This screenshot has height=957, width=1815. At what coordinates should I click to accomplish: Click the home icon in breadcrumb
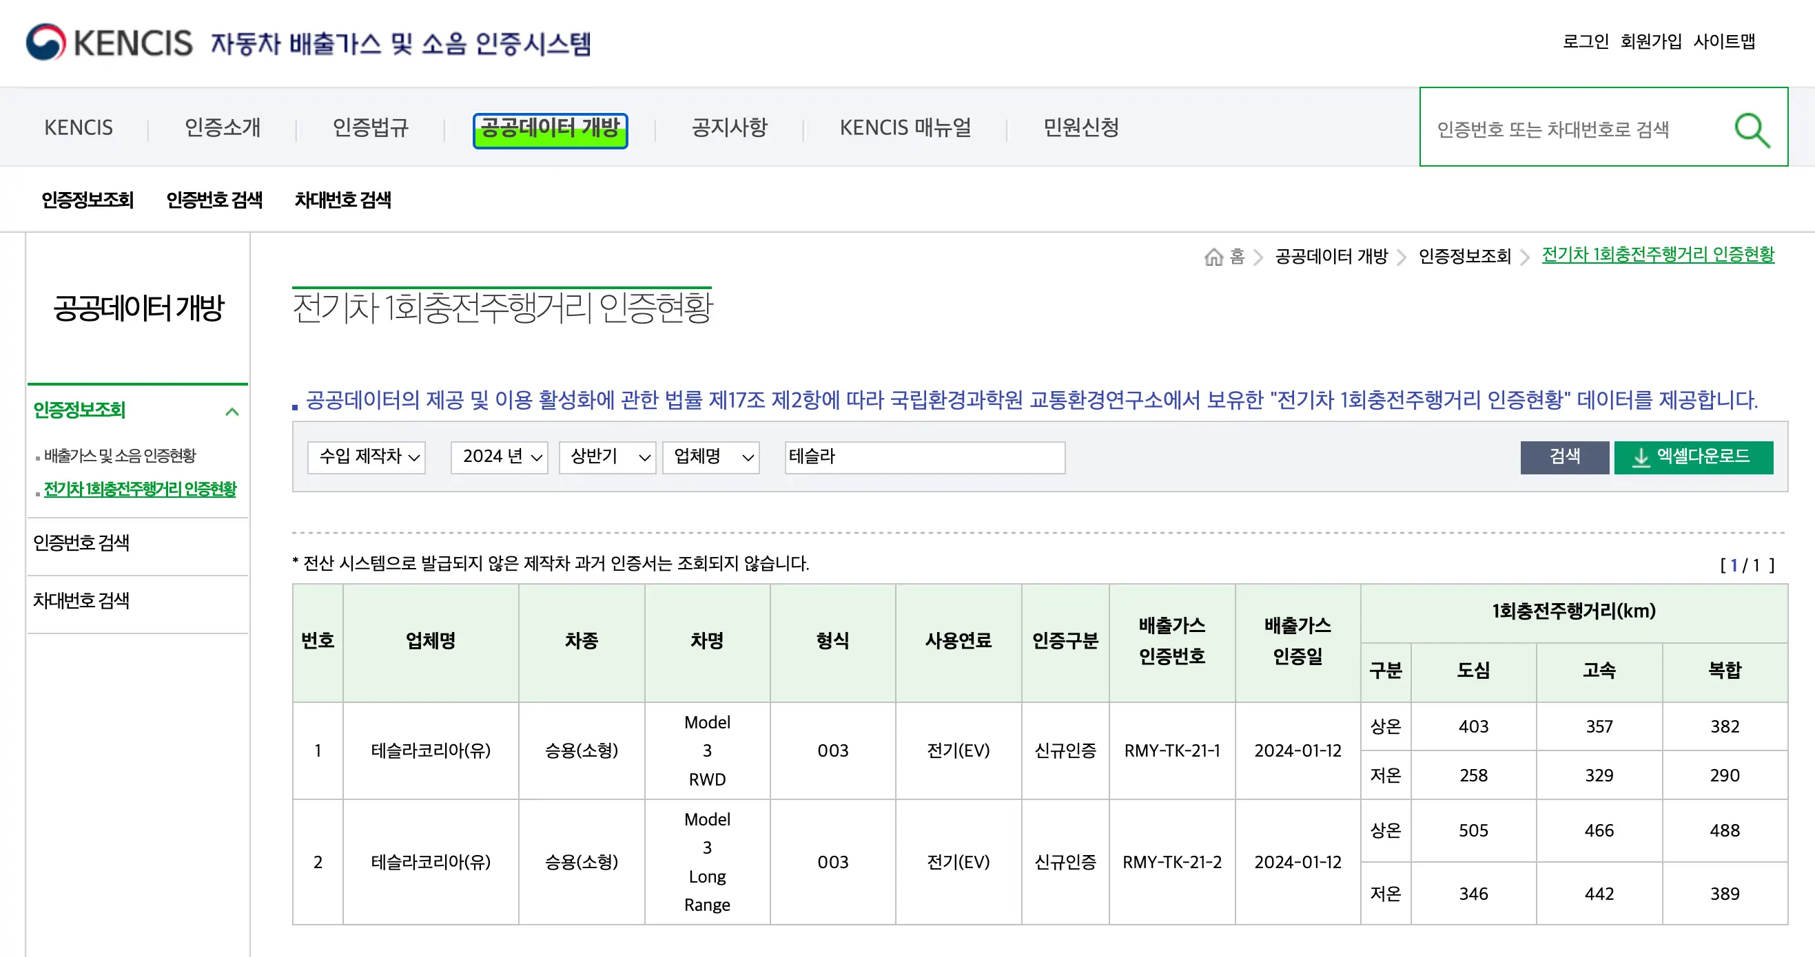click(x=1213, y=256)
